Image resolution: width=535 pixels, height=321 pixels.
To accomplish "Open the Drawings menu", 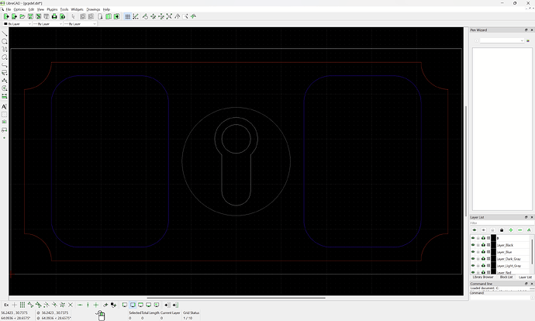I will pos(93,9).
